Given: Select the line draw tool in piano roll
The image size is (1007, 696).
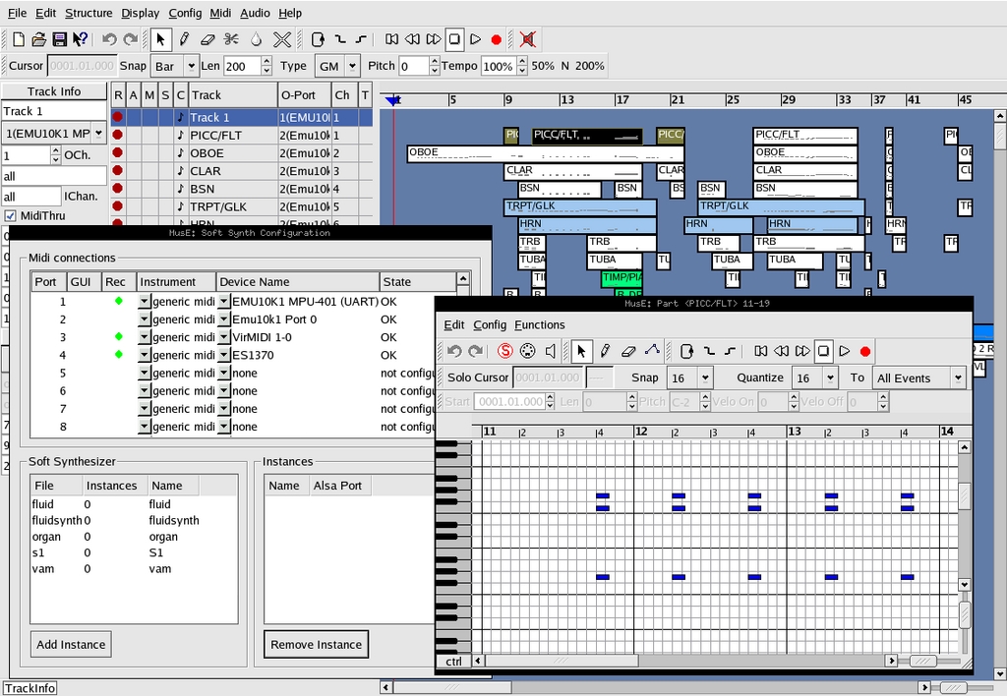Looking at the screenshot, I should 652,351.
